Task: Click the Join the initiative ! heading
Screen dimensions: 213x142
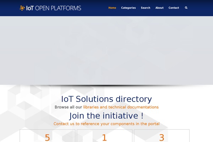Action: (106, 116)
